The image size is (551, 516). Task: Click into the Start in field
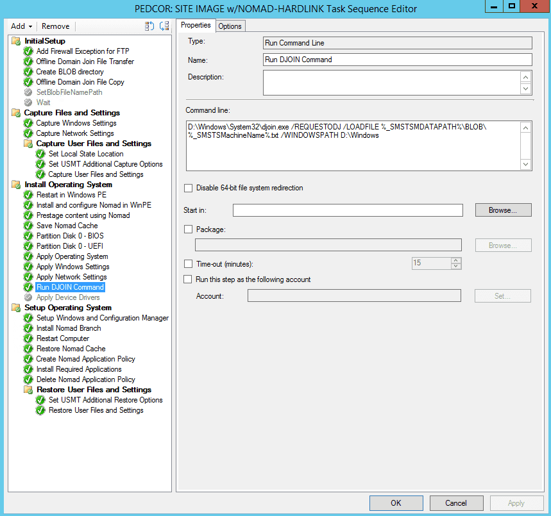click(348, 210)
